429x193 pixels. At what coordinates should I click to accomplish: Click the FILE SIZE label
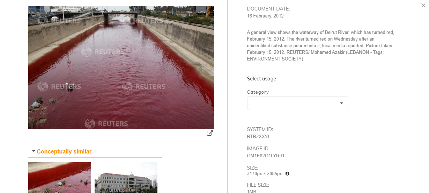(x=258, y=185)
